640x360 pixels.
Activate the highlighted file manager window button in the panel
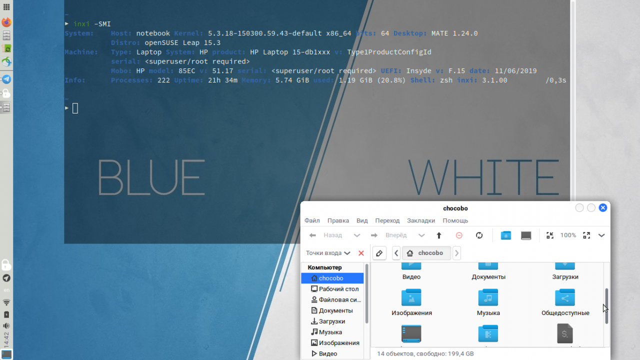point(6,107)
